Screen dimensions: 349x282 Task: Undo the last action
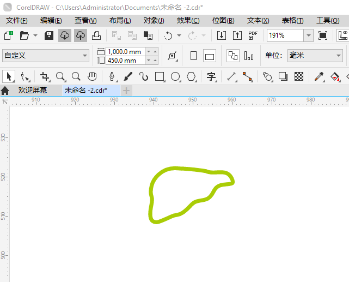pyautogui.click(x=168, y=35)
